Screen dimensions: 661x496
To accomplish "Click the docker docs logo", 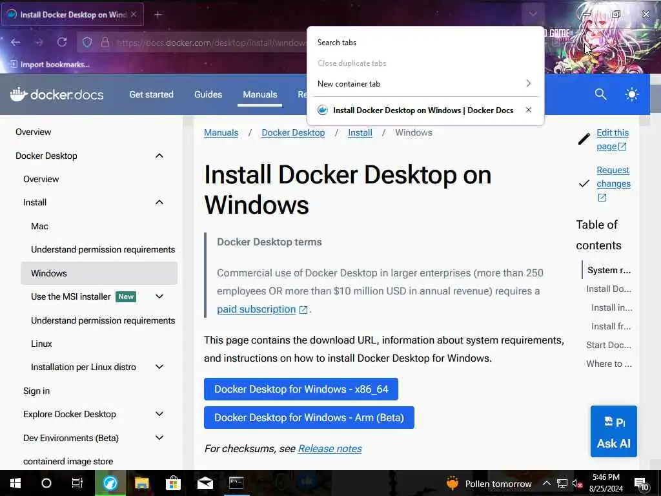I will (57, 94).
